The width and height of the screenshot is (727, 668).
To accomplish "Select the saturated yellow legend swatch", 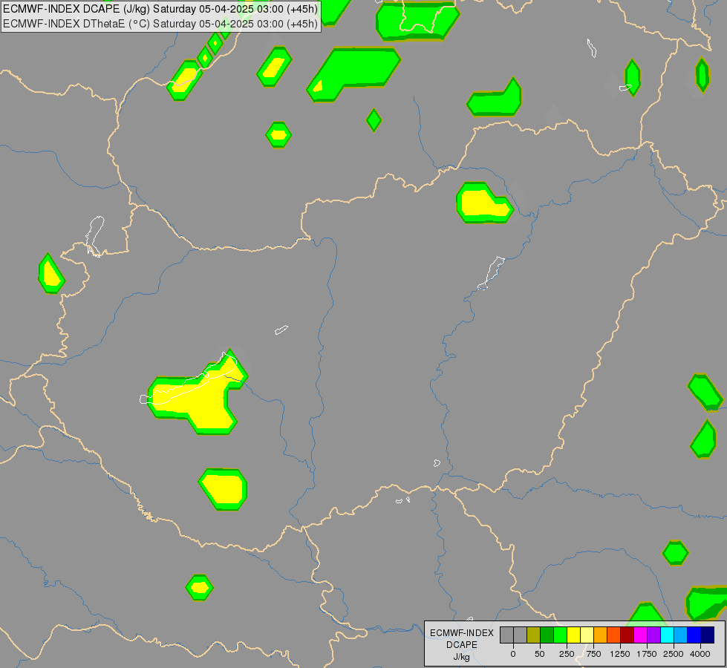I will [x=573, y=635].
